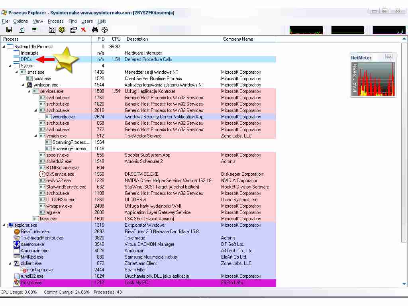
Task: Click the mantispm.exe icon
Action: [24, 270]
